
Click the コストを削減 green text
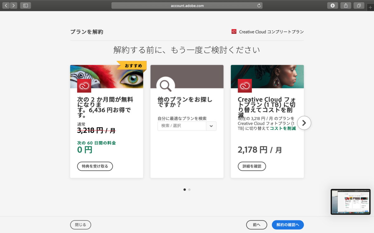[x=283, y=128]
